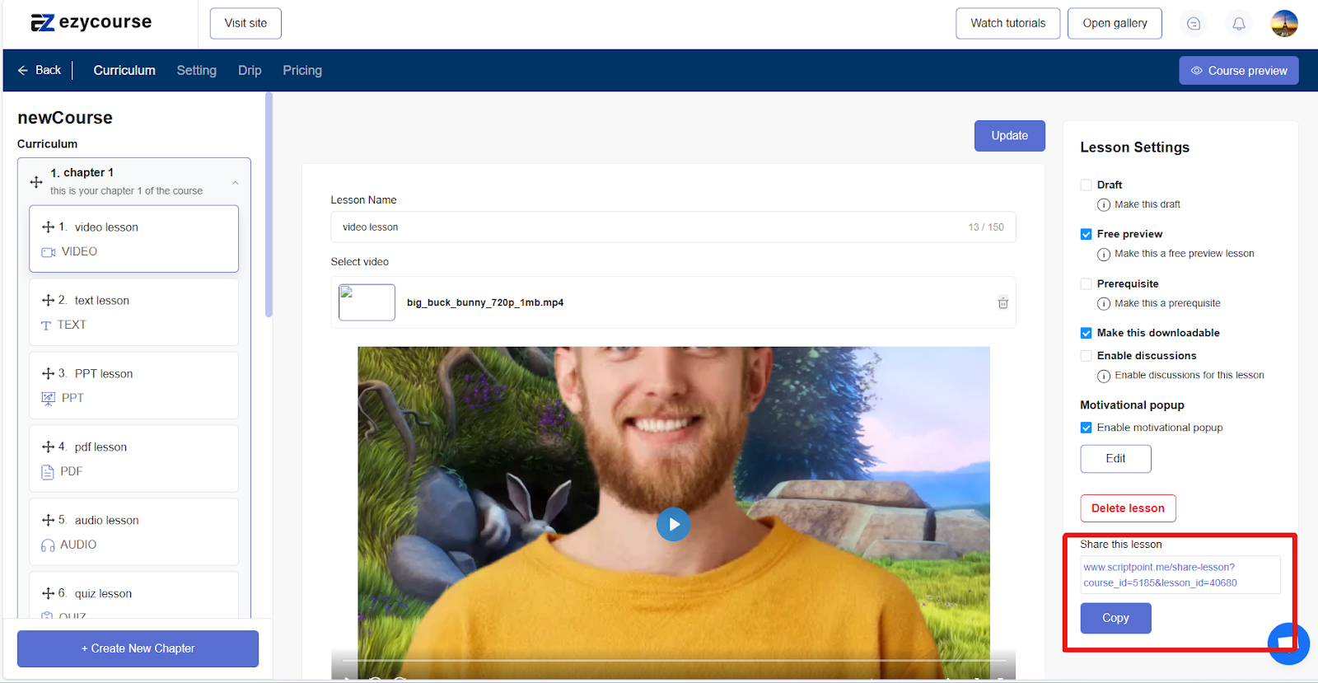Viewport: 1318px width, 683px height.
Task: Collapse chapter 1 chevron
Action: 236,182
